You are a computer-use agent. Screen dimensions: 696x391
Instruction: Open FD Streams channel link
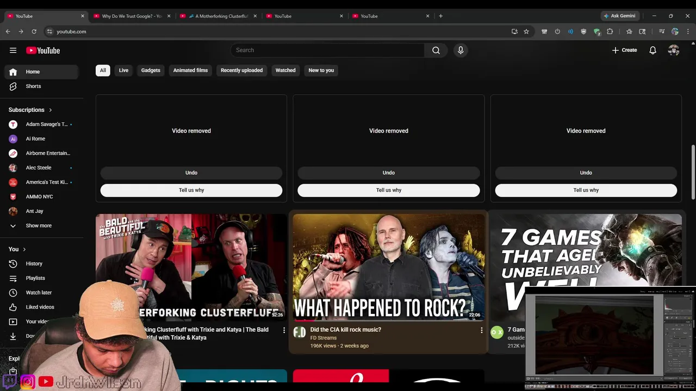324,338
